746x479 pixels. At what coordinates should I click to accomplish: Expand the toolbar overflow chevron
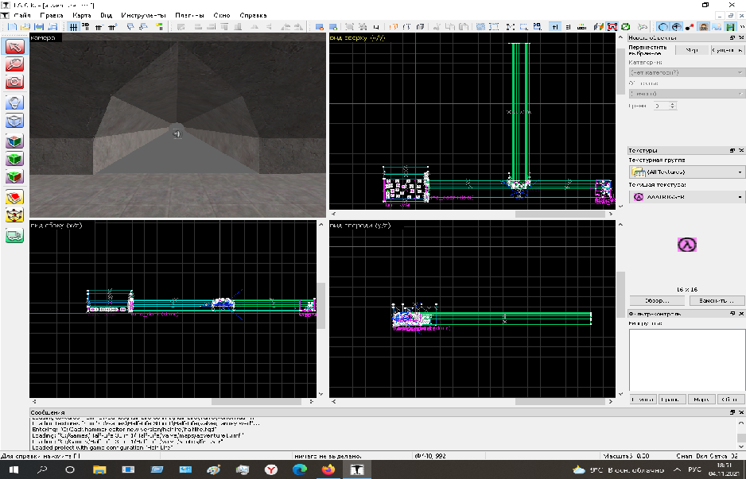[x=740, y=27]
